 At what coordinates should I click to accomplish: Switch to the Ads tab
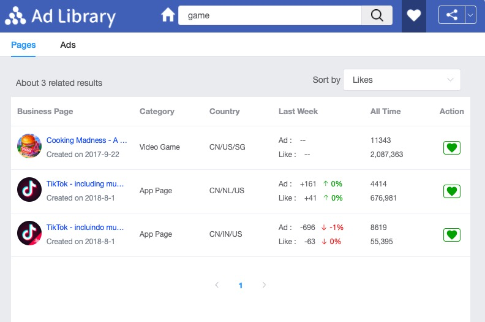[x=68, y=45]
